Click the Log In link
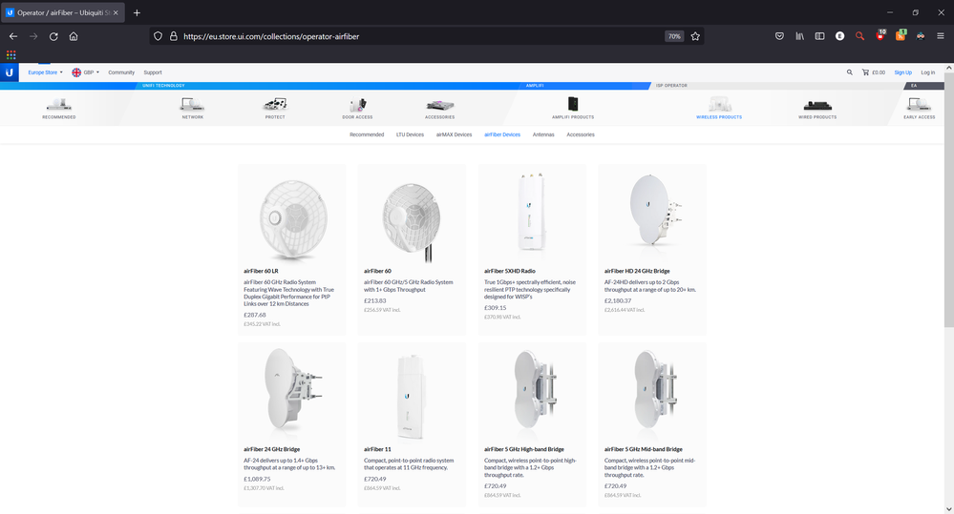The image size is (954, 514). pos(928,72)
